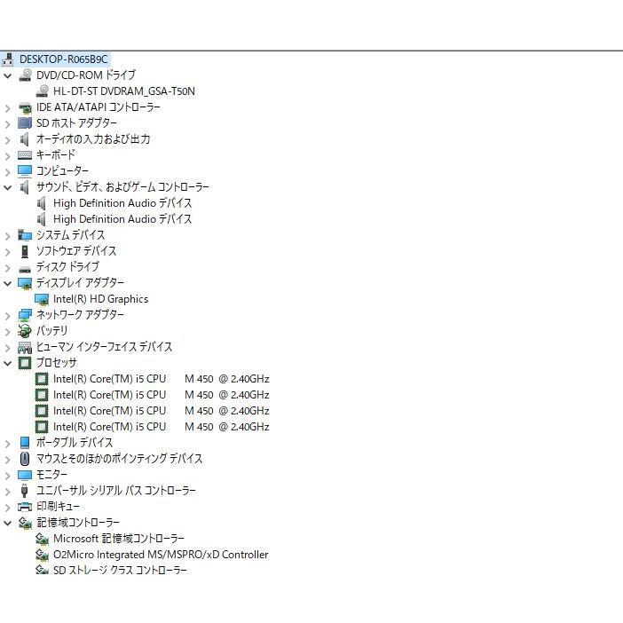Click the DVD/CD-ROM drive category icon

25,75
